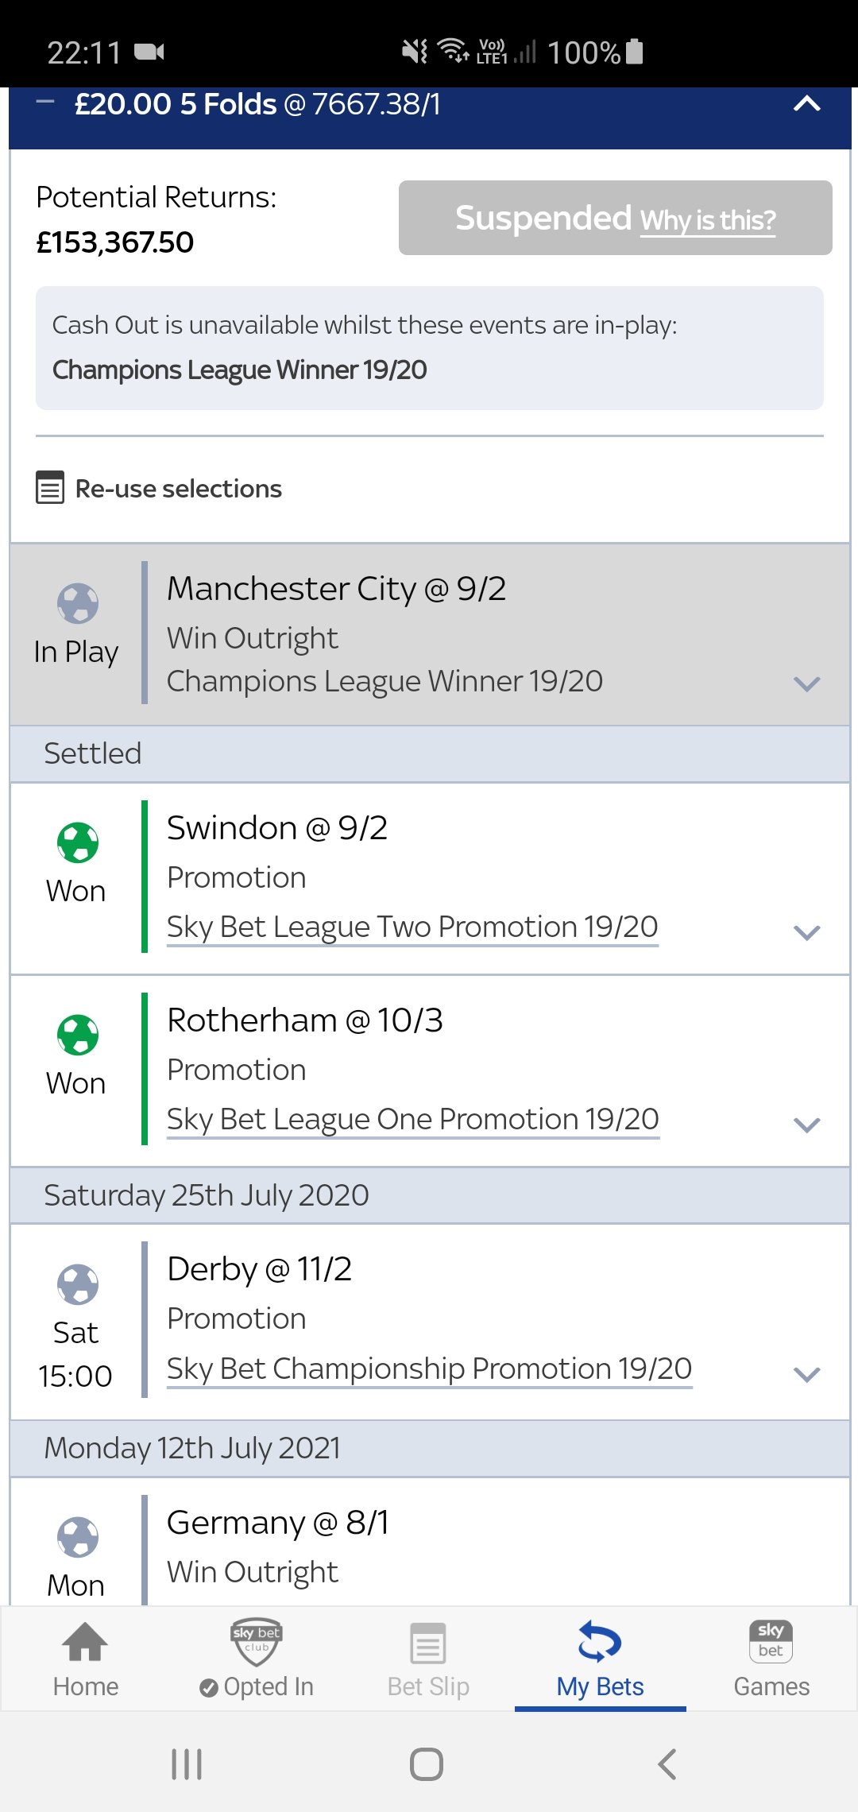The height and width of the screenshot is (1812, 858).
Task: Open Sky Bet Games icon
Action: [x=771, y=1641]
